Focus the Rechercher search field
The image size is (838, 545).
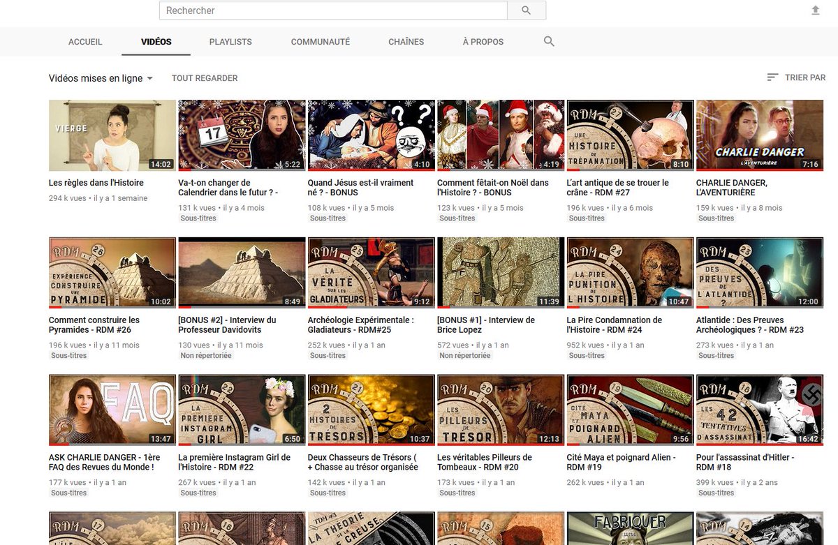(x=333, y=10)
